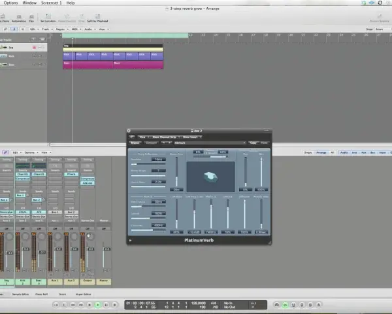Screen dimensions: 392x314
Task: Click the rewind transport button
Action: tap(73, 305)
